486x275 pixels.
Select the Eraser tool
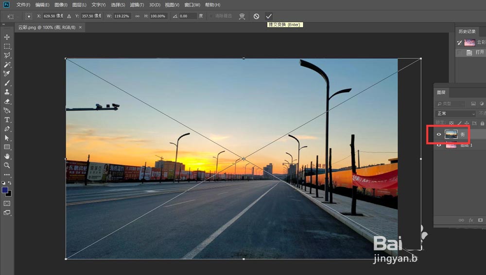7,101
